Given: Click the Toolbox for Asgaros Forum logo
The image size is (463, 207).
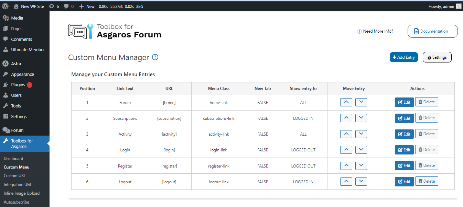Looking at the screenshot, I should point(115,31).
